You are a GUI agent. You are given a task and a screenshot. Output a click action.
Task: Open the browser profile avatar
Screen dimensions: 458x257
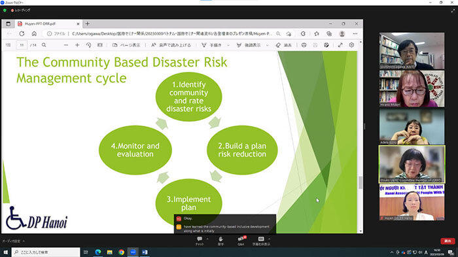click(342, 34)
